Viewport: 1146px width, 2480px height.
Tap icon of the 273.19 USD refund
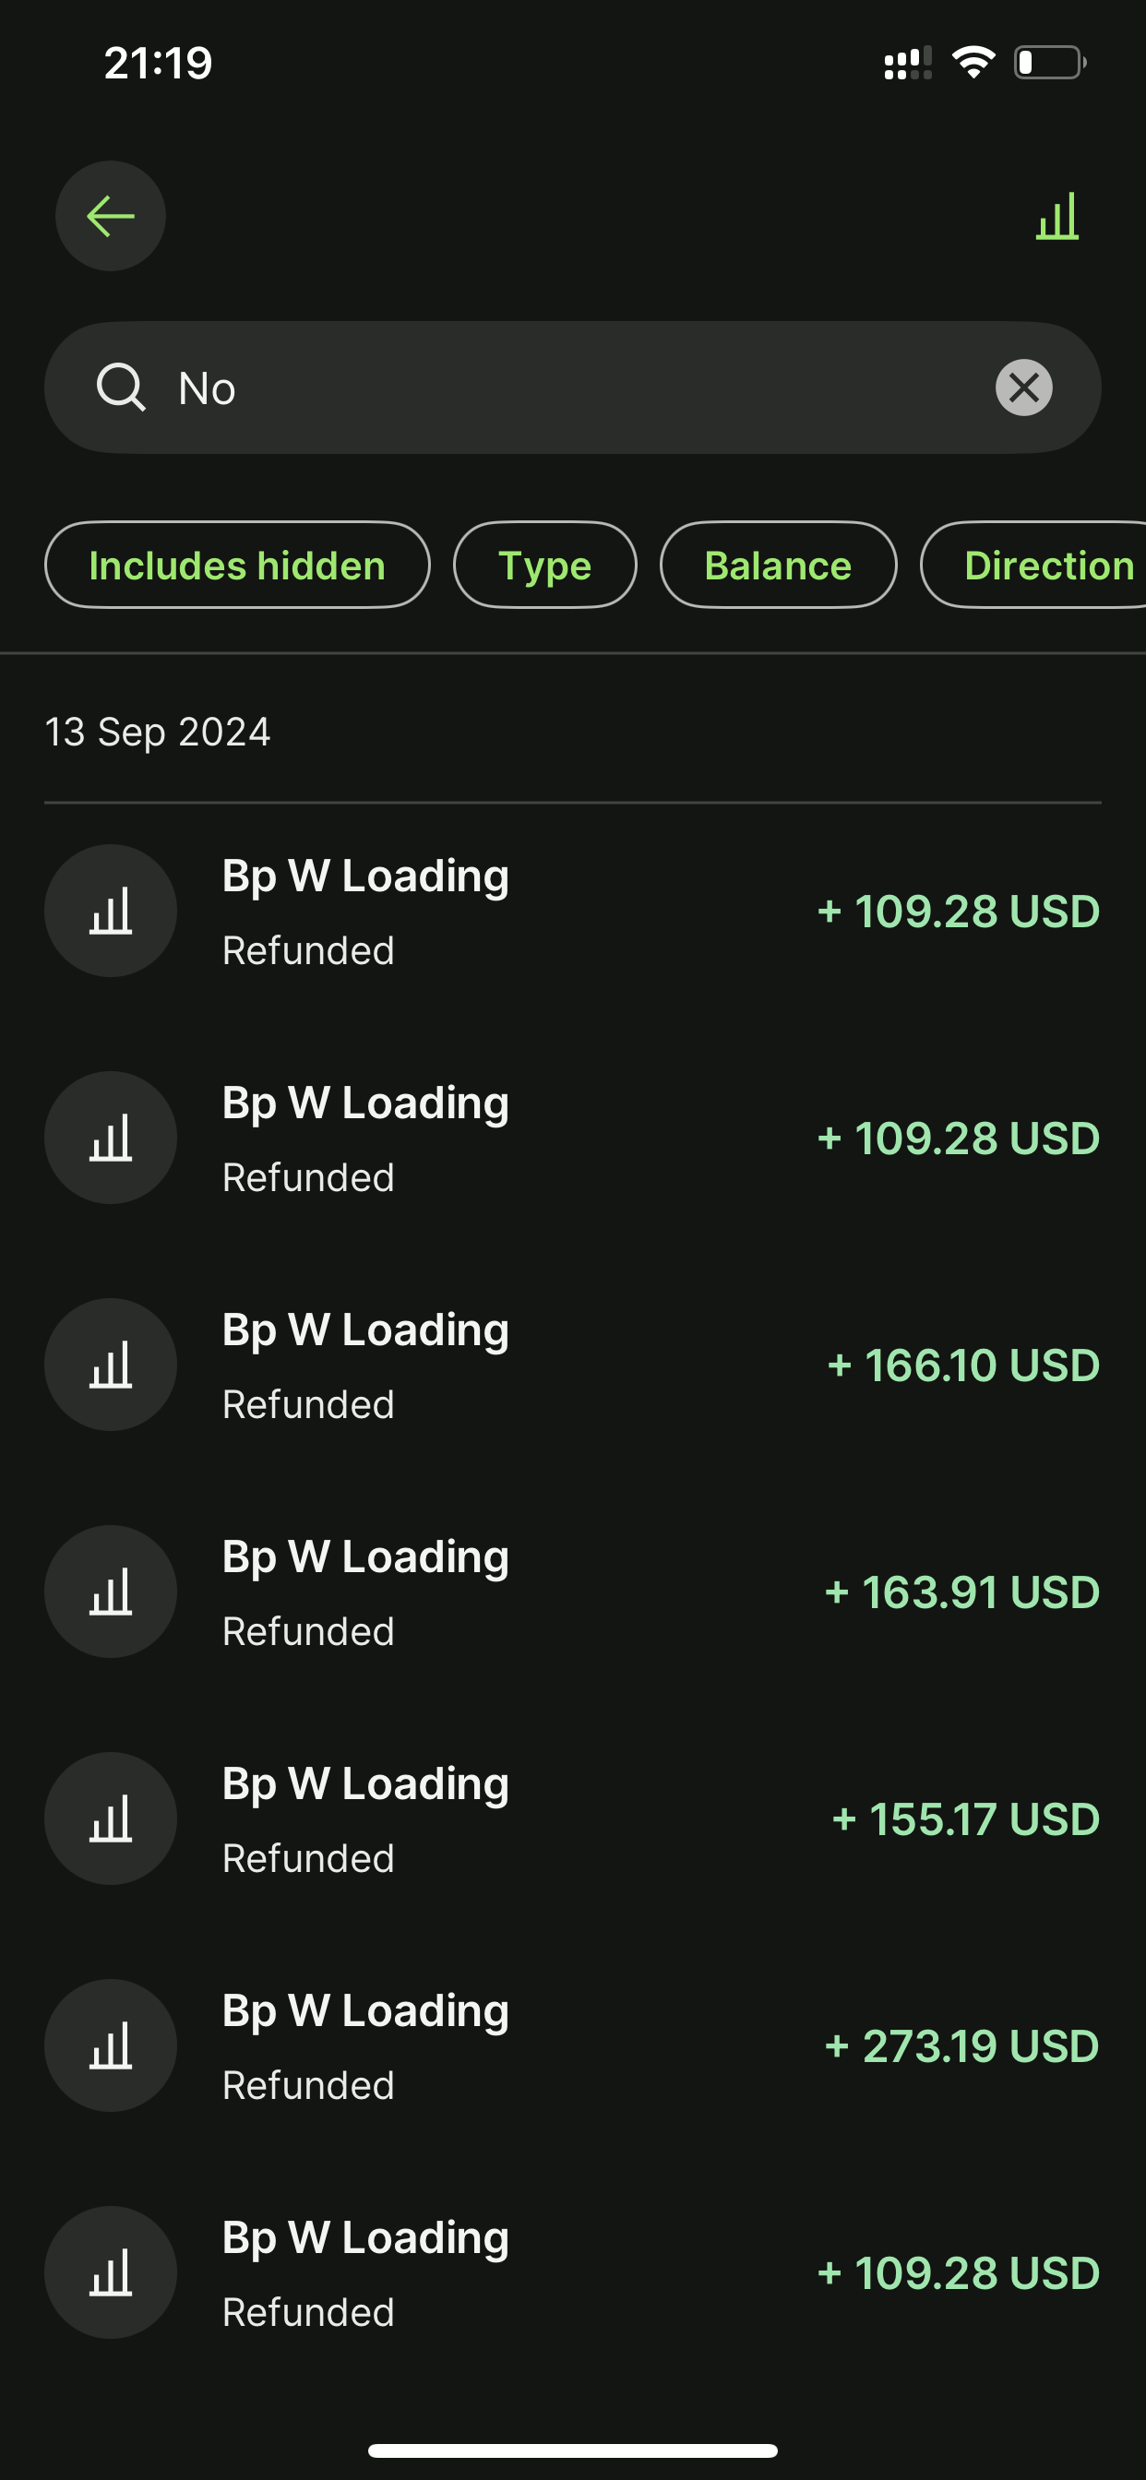pos(111,2045)
